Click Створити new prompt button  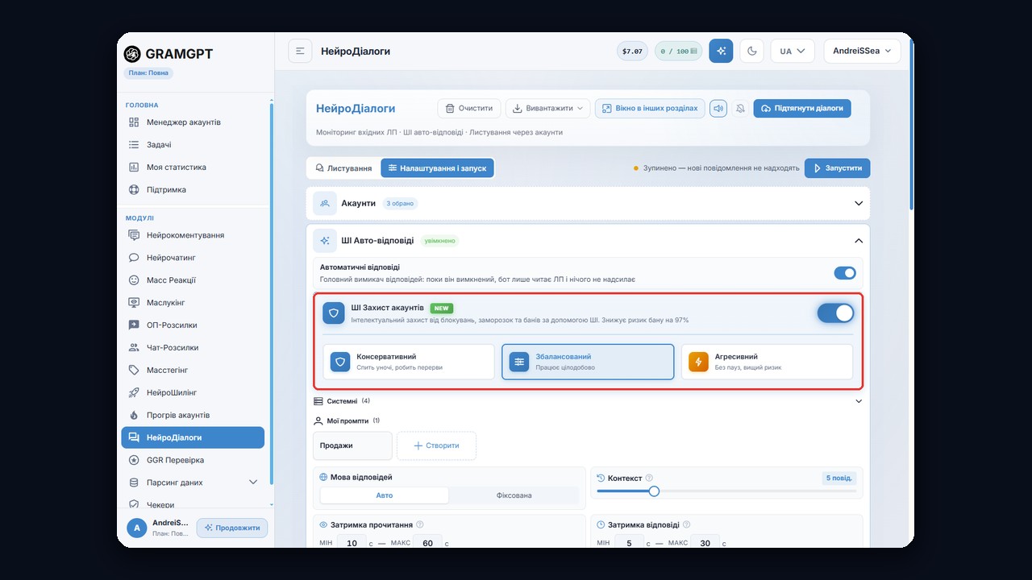436,445
